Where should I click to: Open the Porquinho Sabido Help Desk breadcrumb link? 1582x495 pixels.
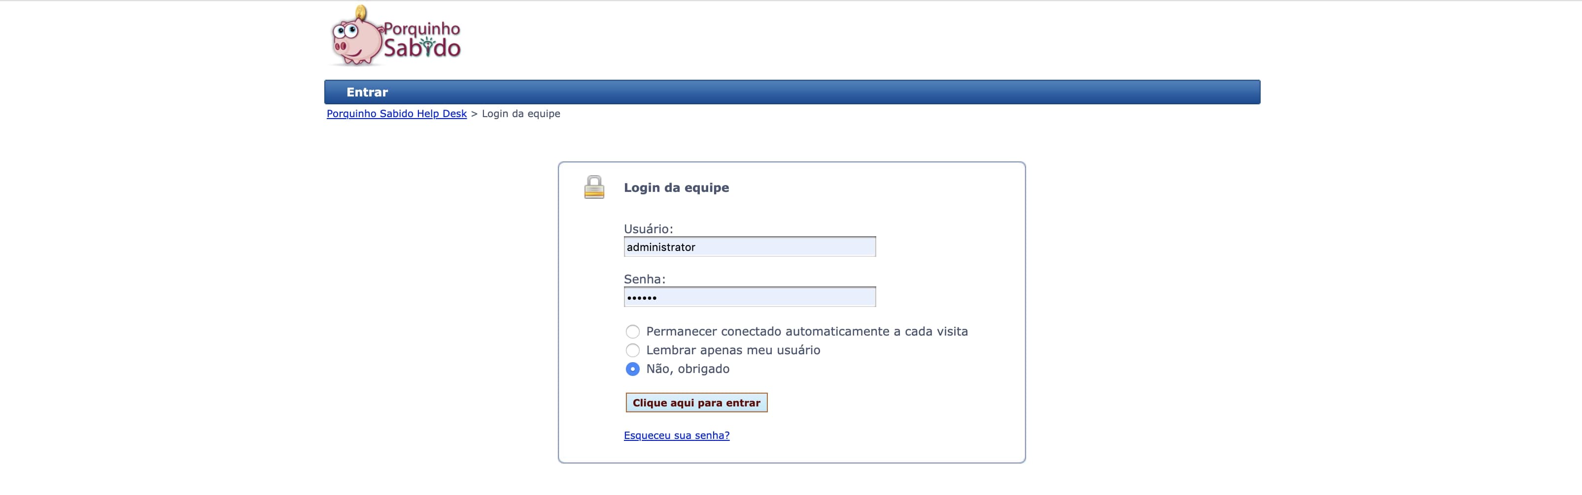click(397, 114)
